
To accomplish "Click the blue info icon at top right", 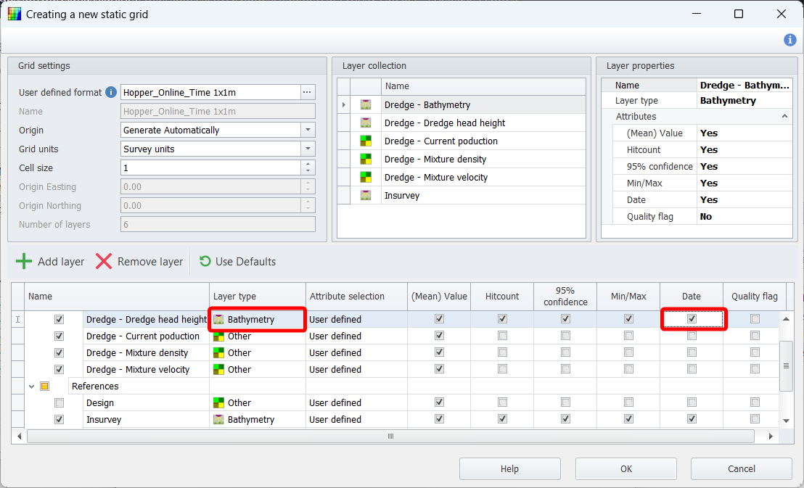I will [790, 40].
